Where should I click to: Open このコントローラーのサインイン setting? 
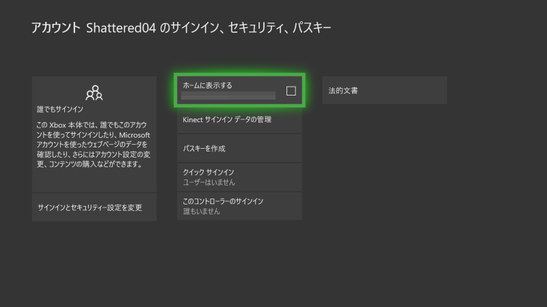239,206
